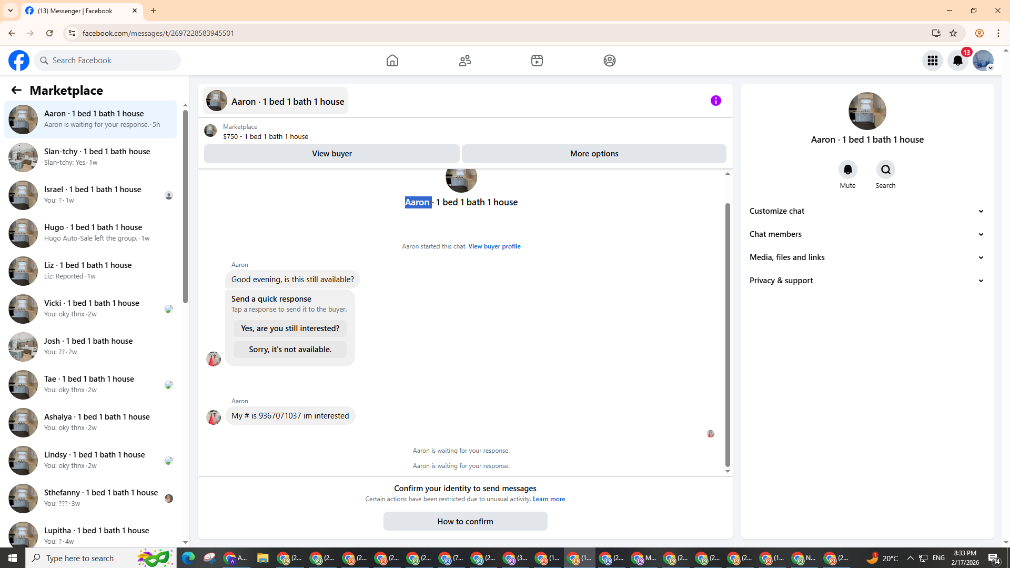This screenshot has height=568, width=1010.
Task: Click Windows 'Type here to search' box
Action: [100, 558]
